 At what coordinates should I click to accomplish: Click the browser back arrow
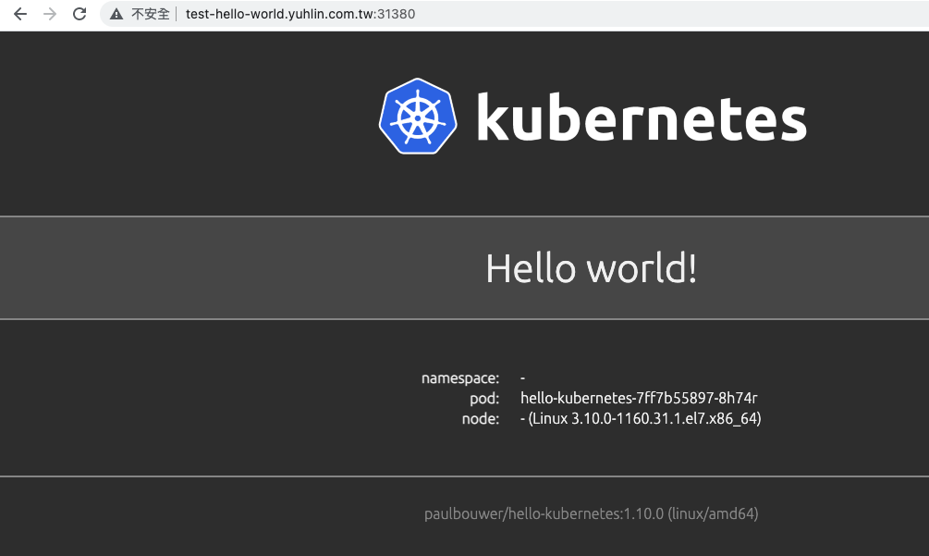pos(20,14)
